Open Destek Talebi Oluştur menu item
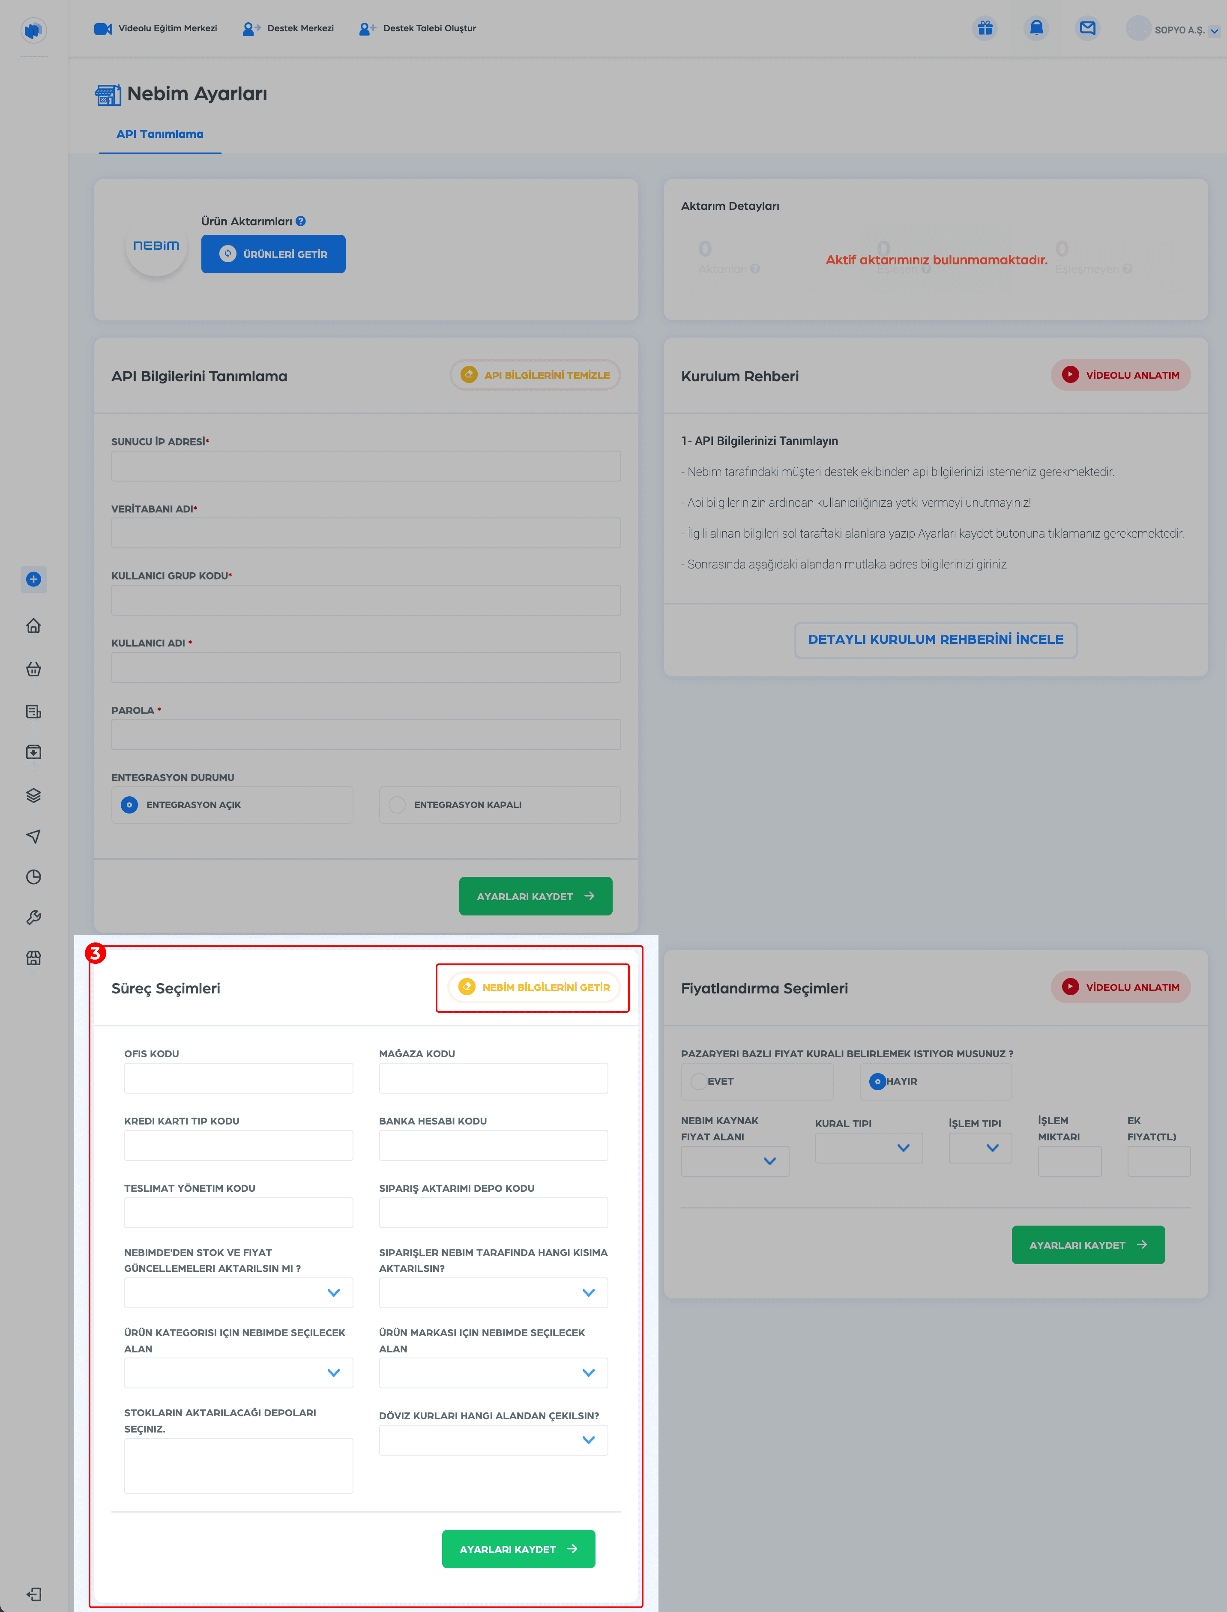 pos(418,28)
